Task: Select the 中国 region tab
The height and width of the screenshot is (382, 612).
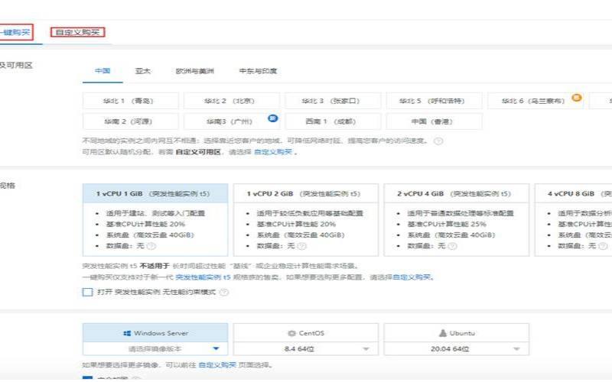Action: pyautogui.click(x=103, y=71)
